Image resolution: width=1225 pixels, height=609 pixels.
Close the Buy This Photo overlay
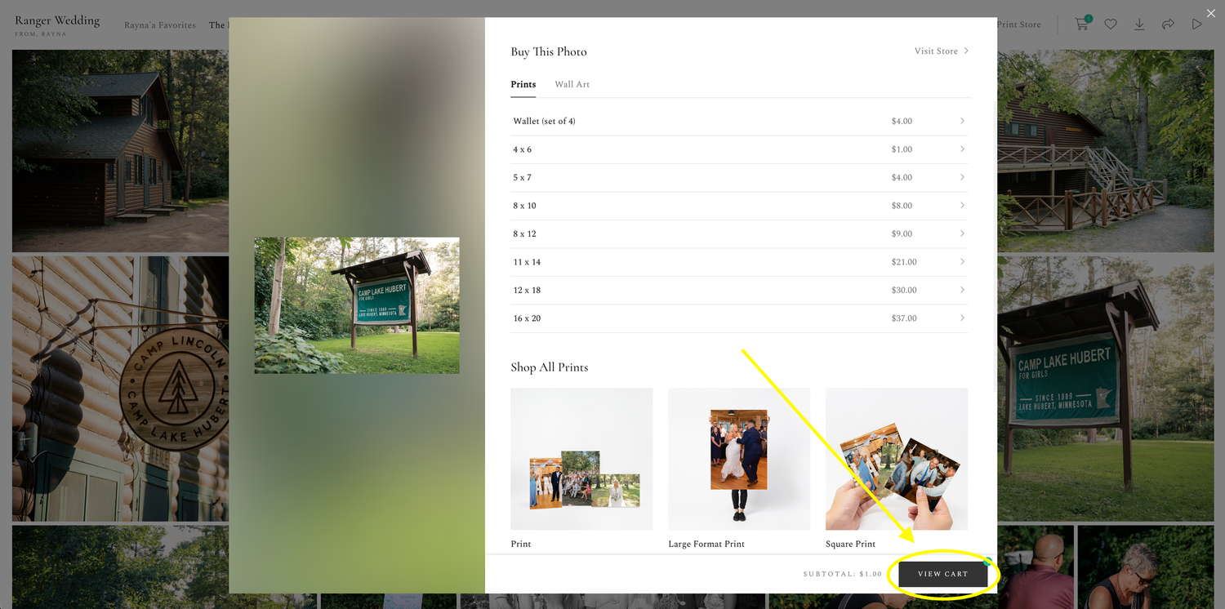pyautogui.click(x=1211, y=13)
